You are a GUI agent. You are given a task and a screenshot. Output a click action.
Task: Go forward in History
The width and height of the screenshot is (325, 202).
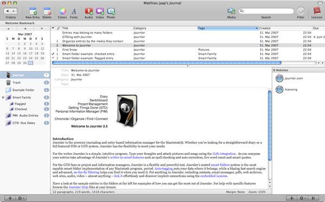pyautogui.click(x=14, y=11)
